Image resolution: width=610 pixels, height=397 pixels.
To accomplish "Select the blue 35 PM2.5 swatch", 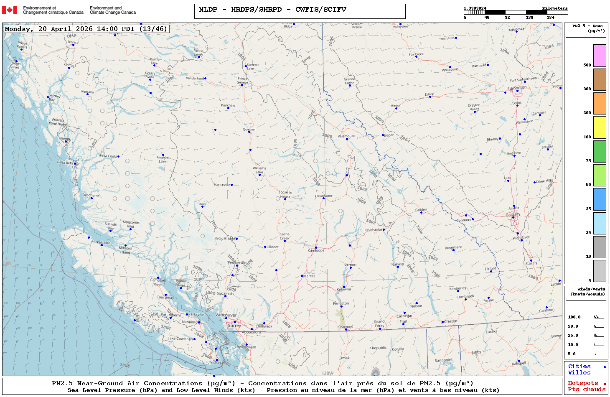I will [x=600, y=199].
